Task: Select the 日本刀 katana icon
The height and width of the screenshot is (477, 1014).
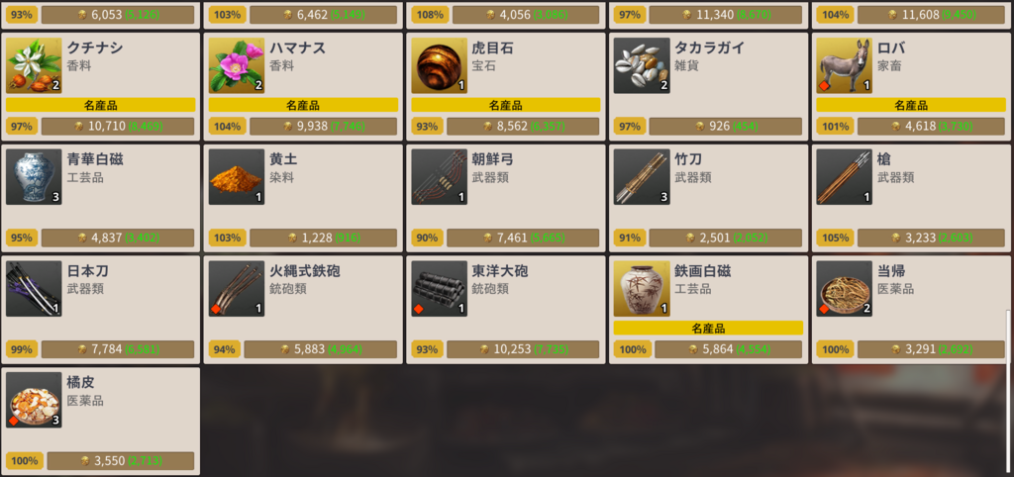Action: tap(34, 289)
